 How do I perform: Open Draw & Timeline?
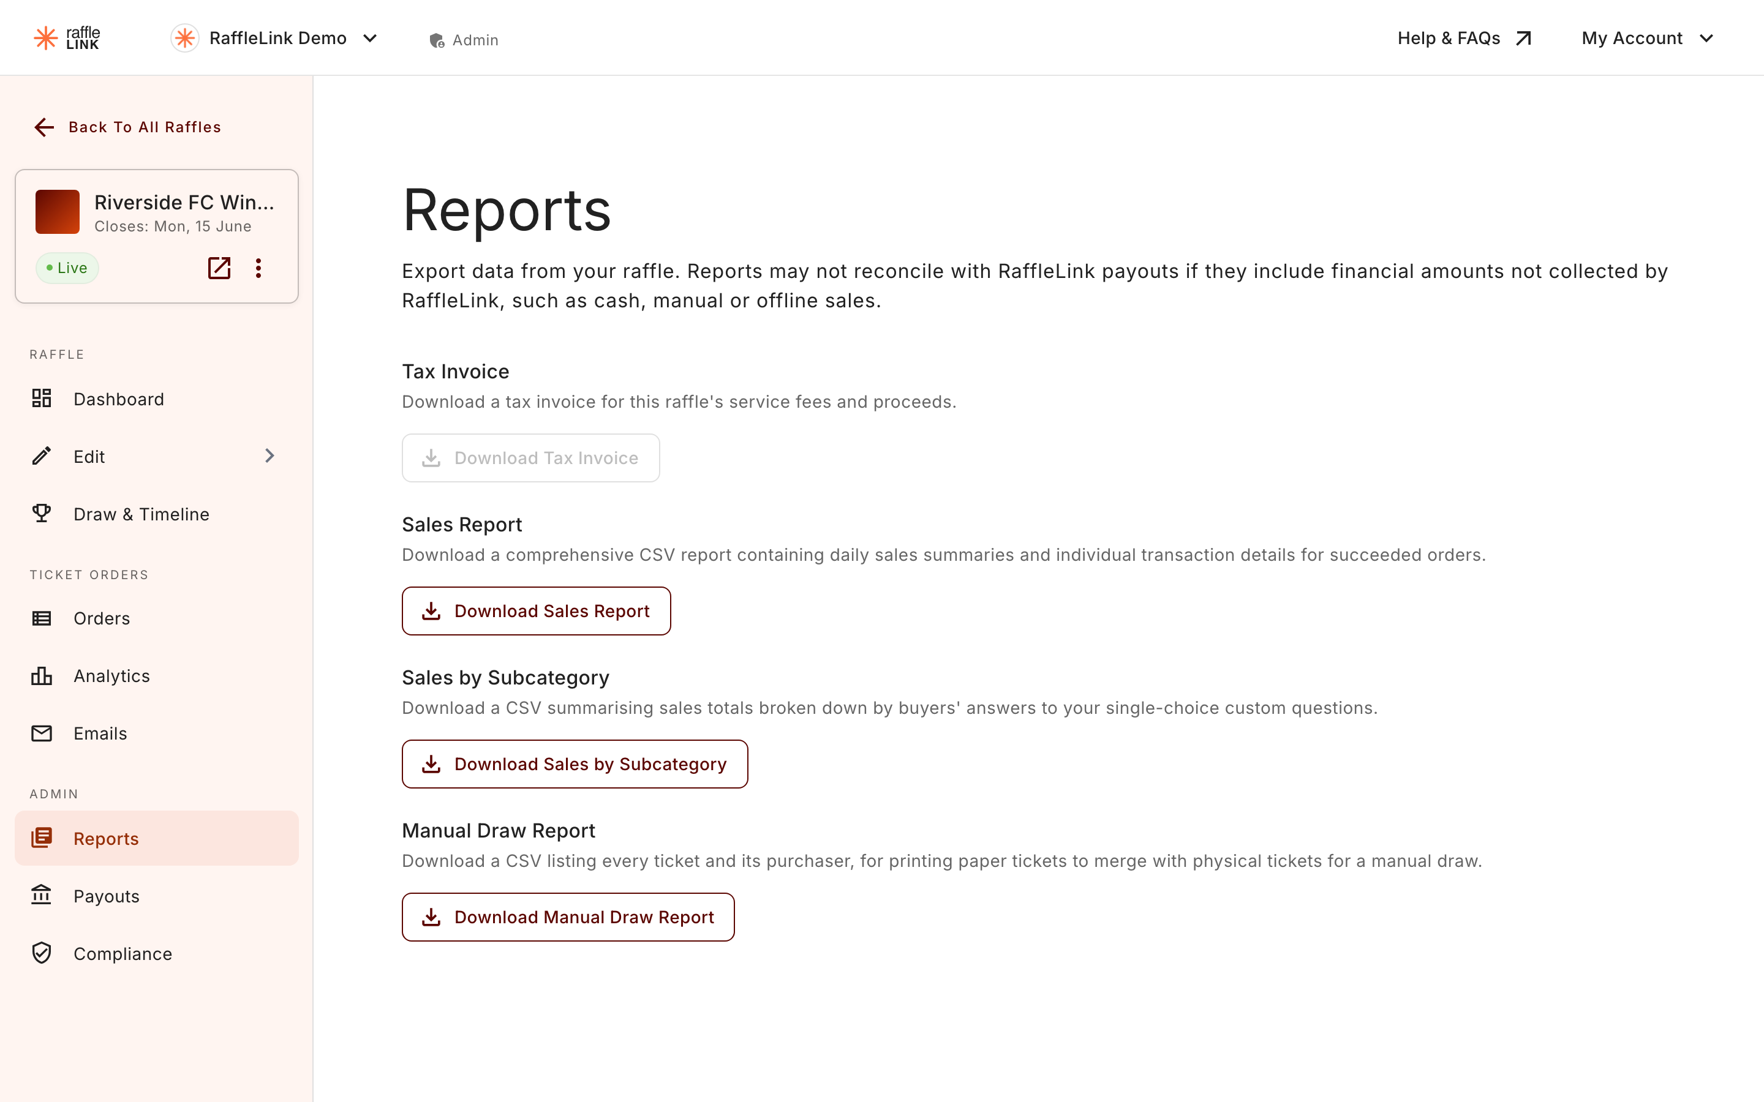point(157,514)
